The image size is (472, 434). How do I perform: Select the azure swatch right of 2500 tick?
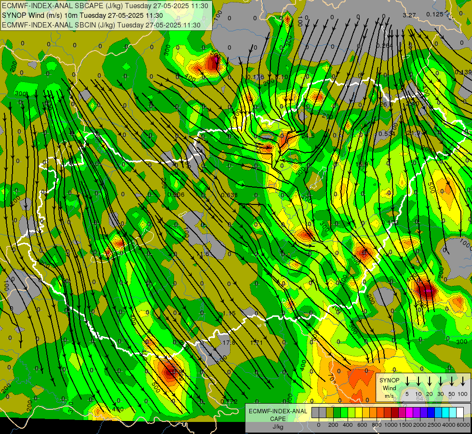[x=439, y=413]
